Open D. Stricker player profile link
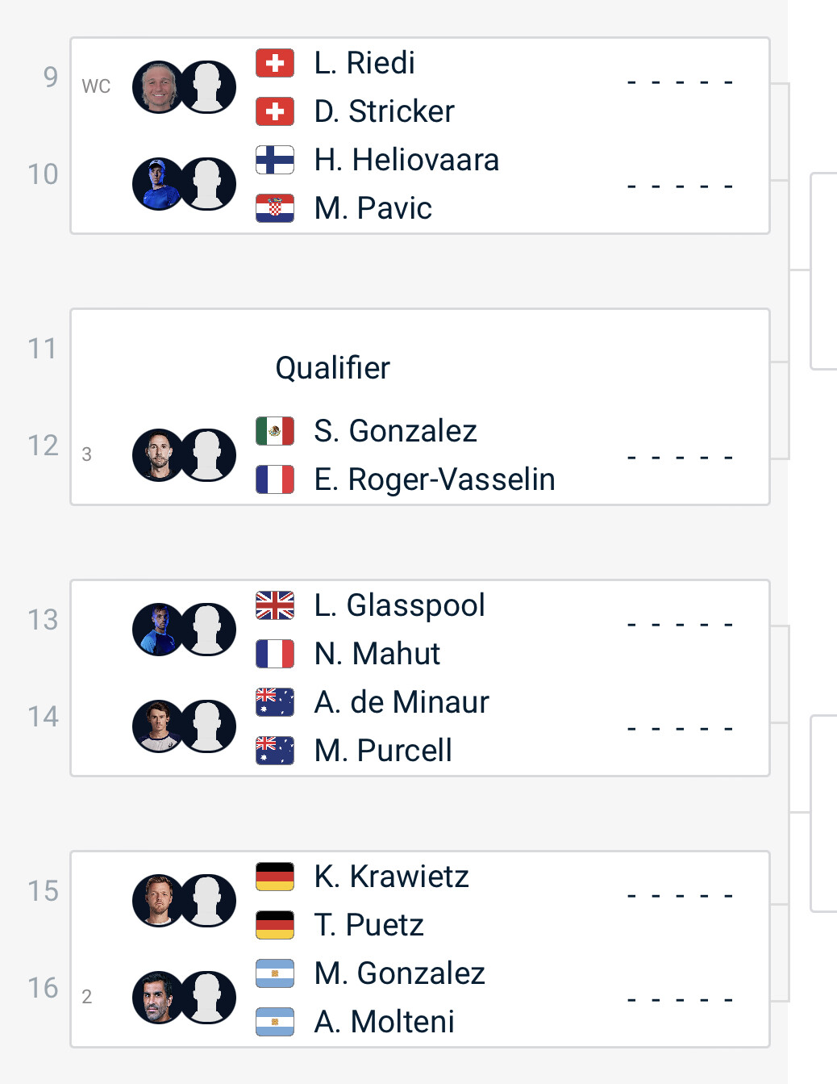Image resolution: width=837 pixels, height=1084 pixels. 384,111
